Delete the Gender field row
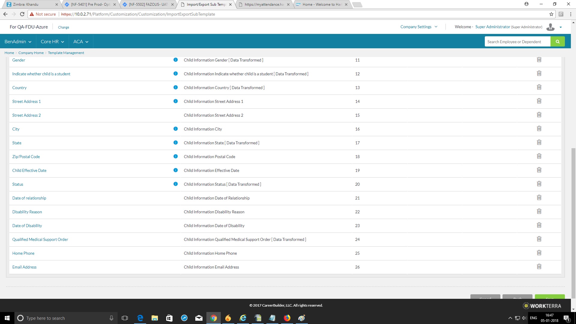 pyautogui.click(x=539, y=60)
